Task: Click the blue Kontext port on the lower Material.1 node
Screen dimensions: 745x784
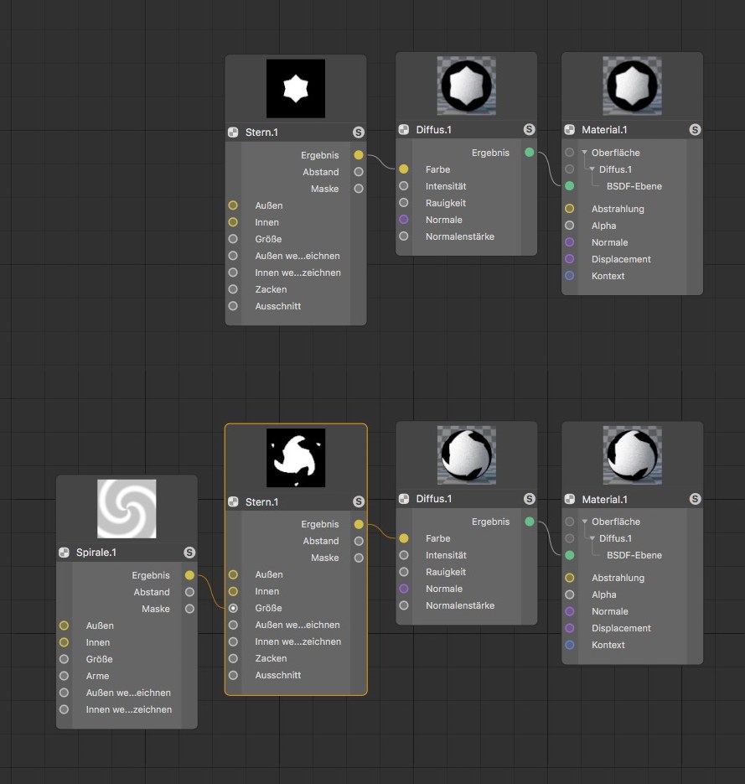Action: pos(569,645)
